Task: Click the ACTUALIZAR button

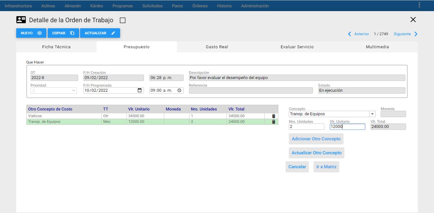Action: coord(100,33)
